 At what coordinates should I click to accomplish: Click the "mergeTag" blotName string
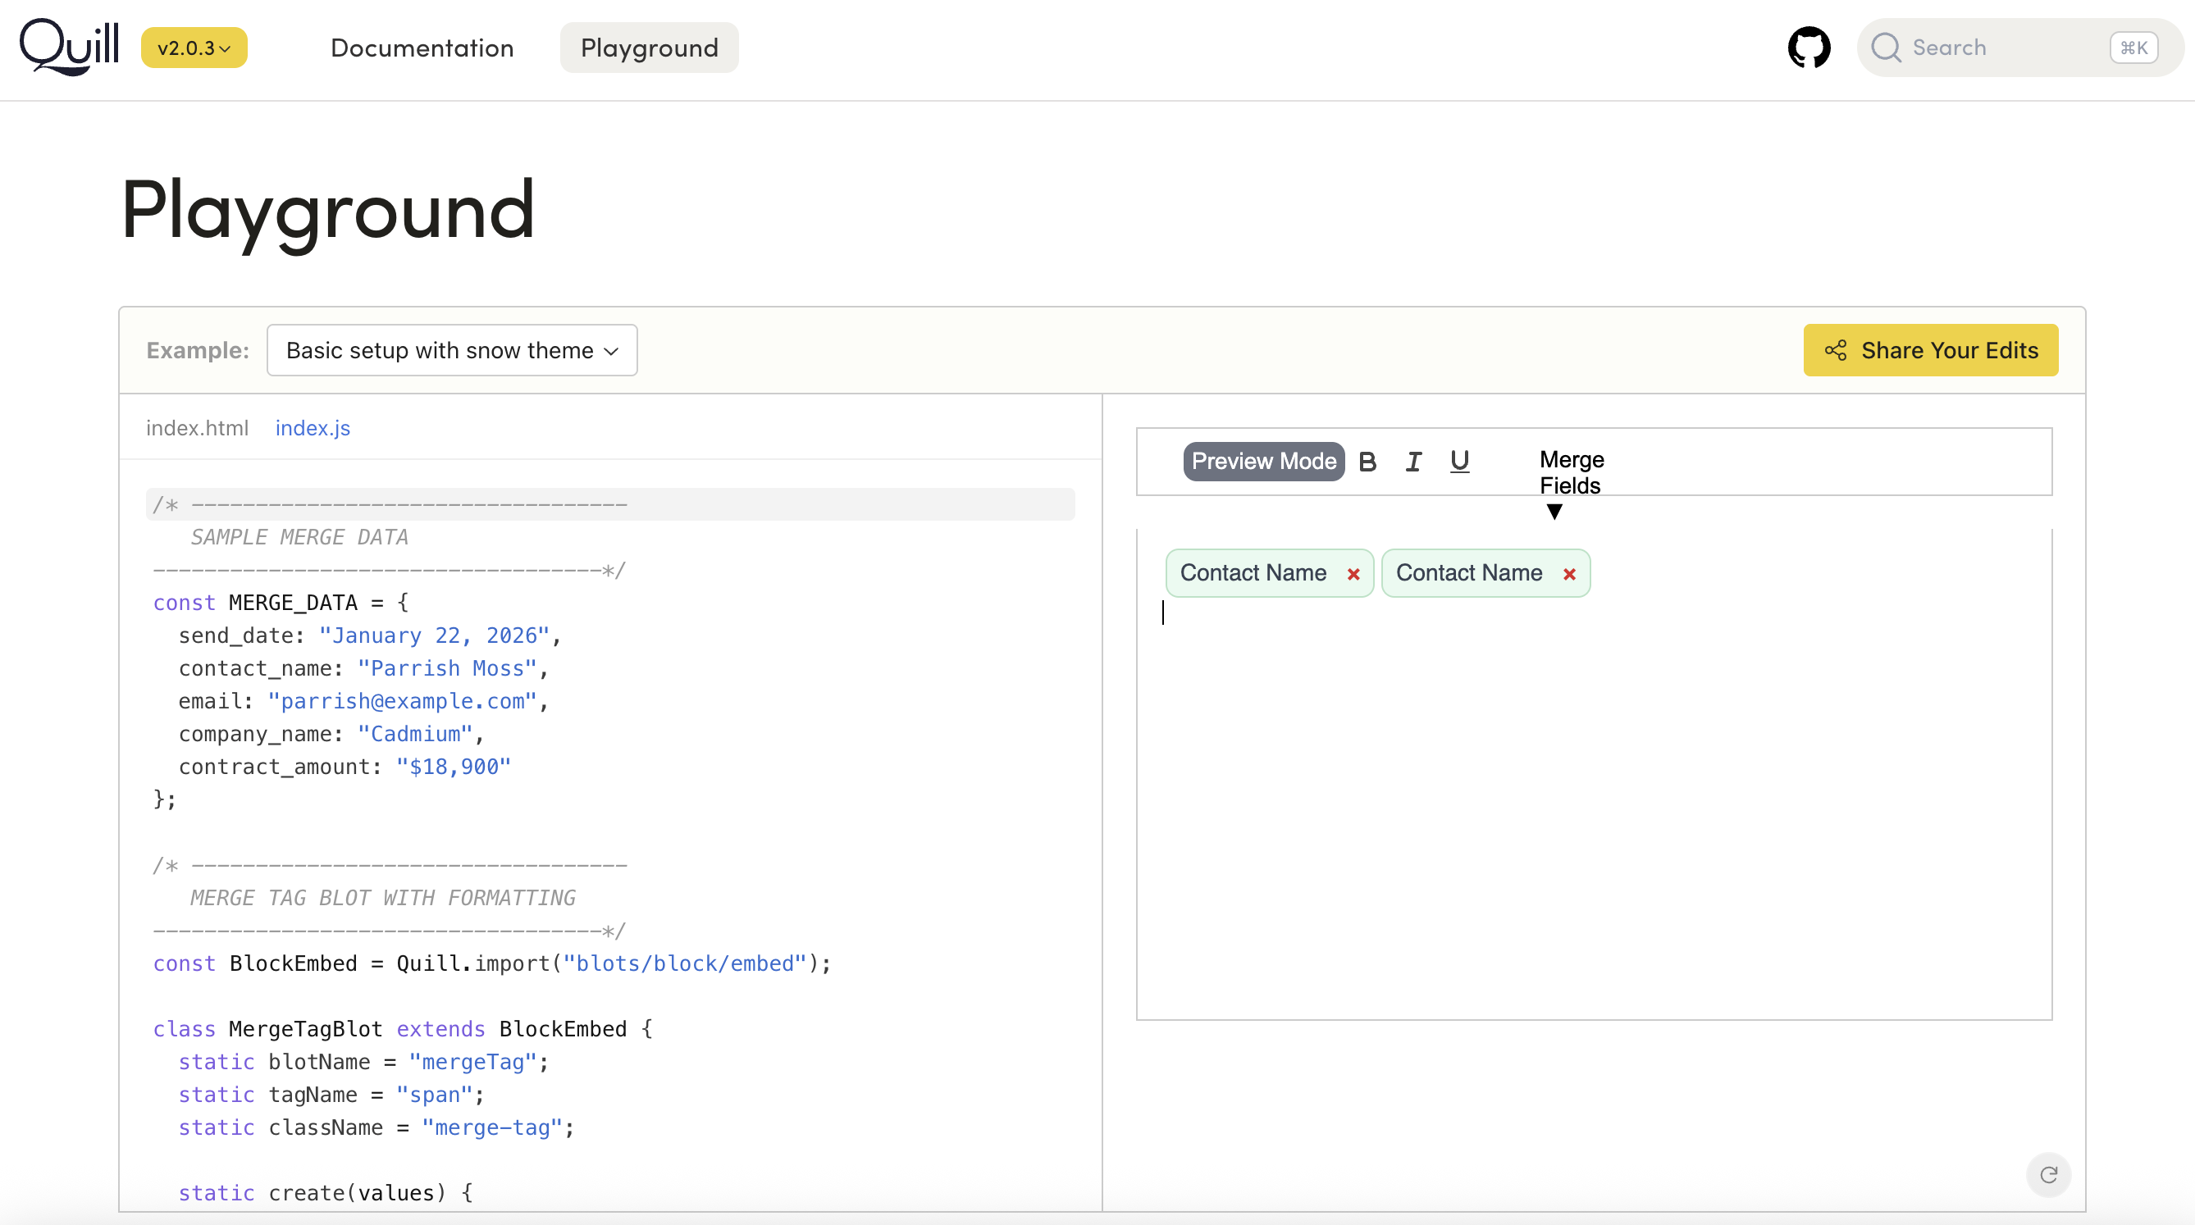473,1062
